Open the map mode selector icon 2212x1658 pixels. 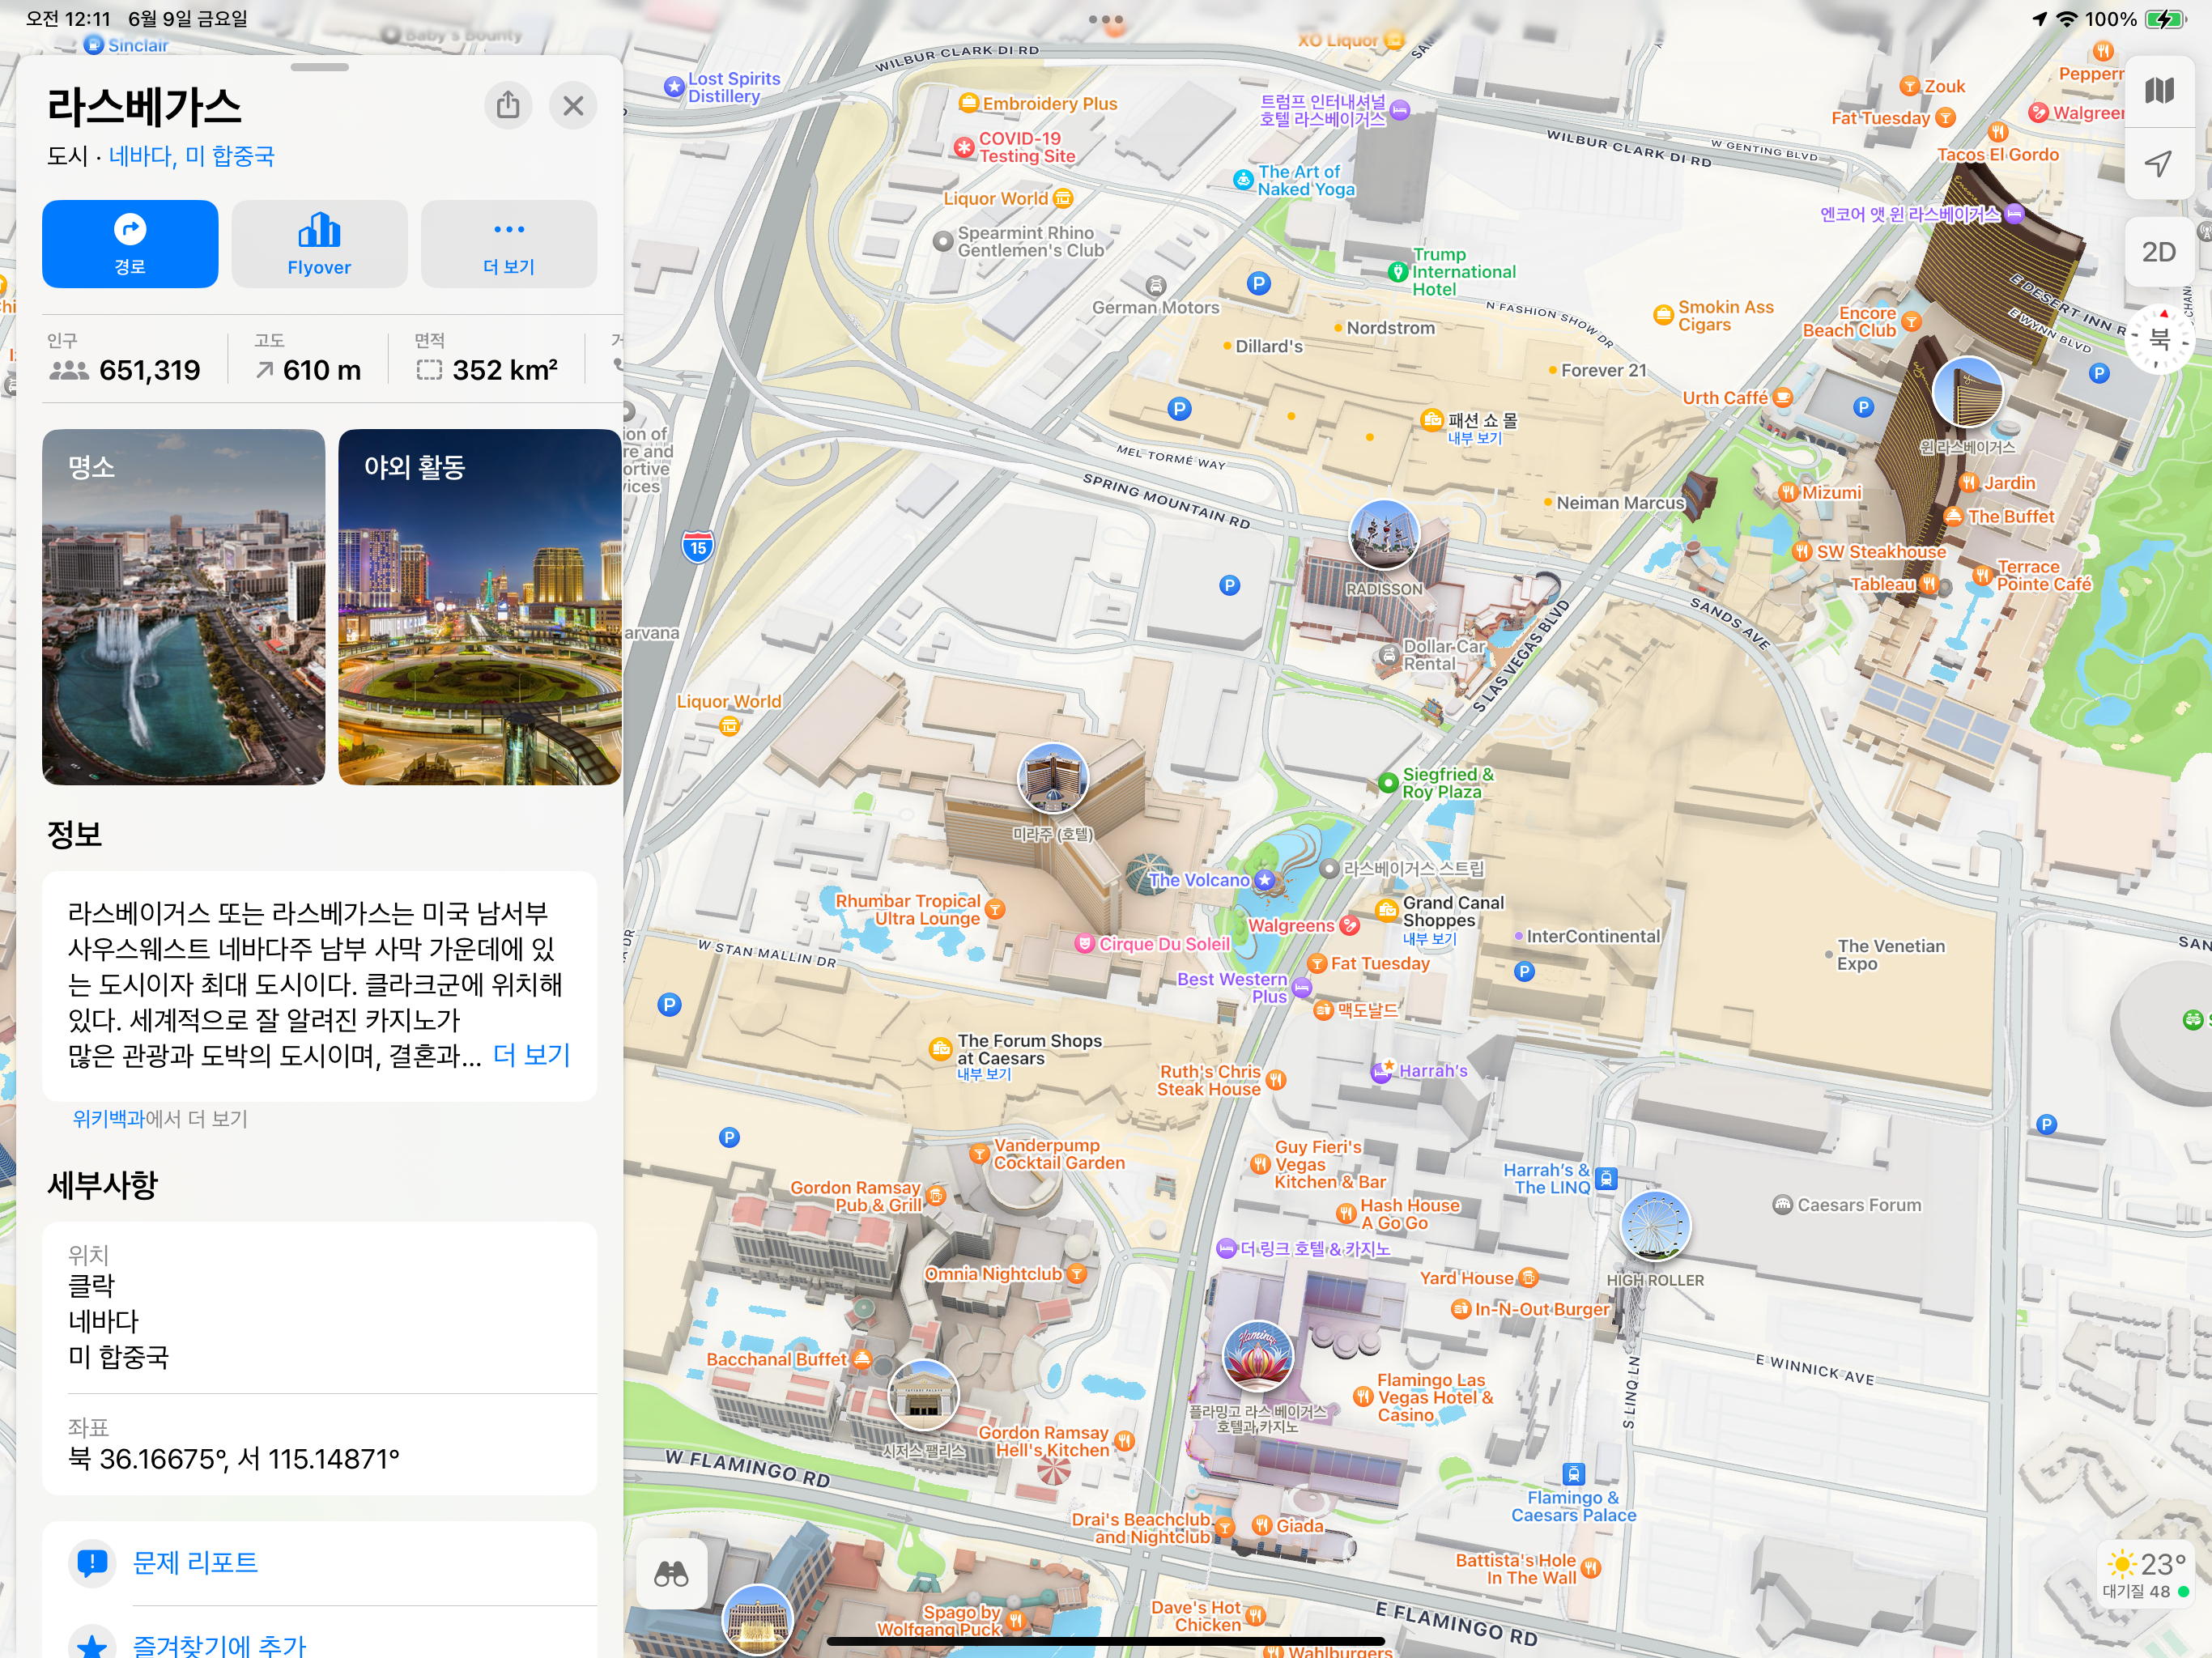tap(2159, 91)
